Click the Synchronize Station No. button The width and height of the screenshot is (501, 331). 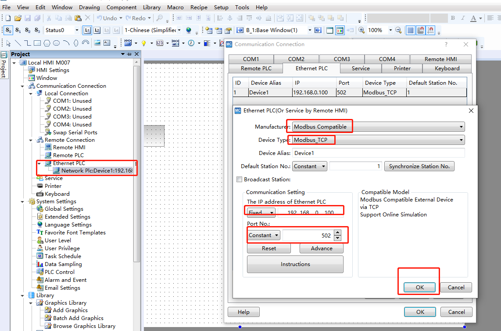pos(419,166)
